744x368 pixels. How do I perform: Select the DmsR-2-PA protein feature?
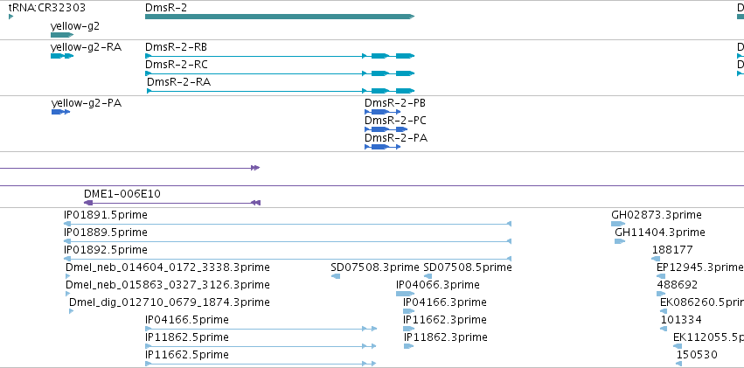pyautogui.click(x=382, y=147)
